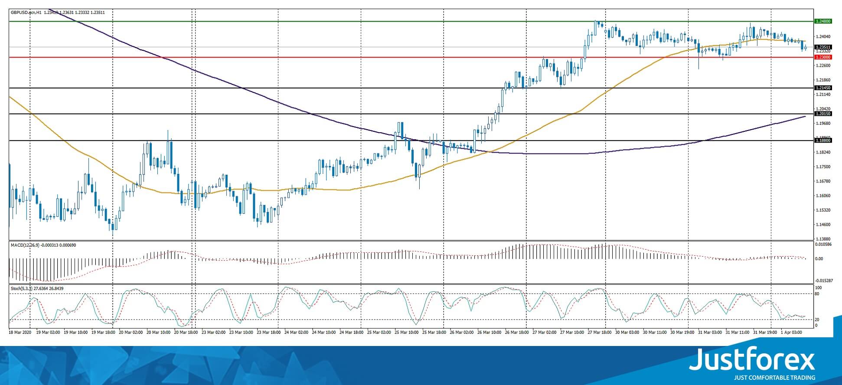The image size is (842, 385).
Task: Click the 1.18240 price axis value
Action: [x=823, y=152]
